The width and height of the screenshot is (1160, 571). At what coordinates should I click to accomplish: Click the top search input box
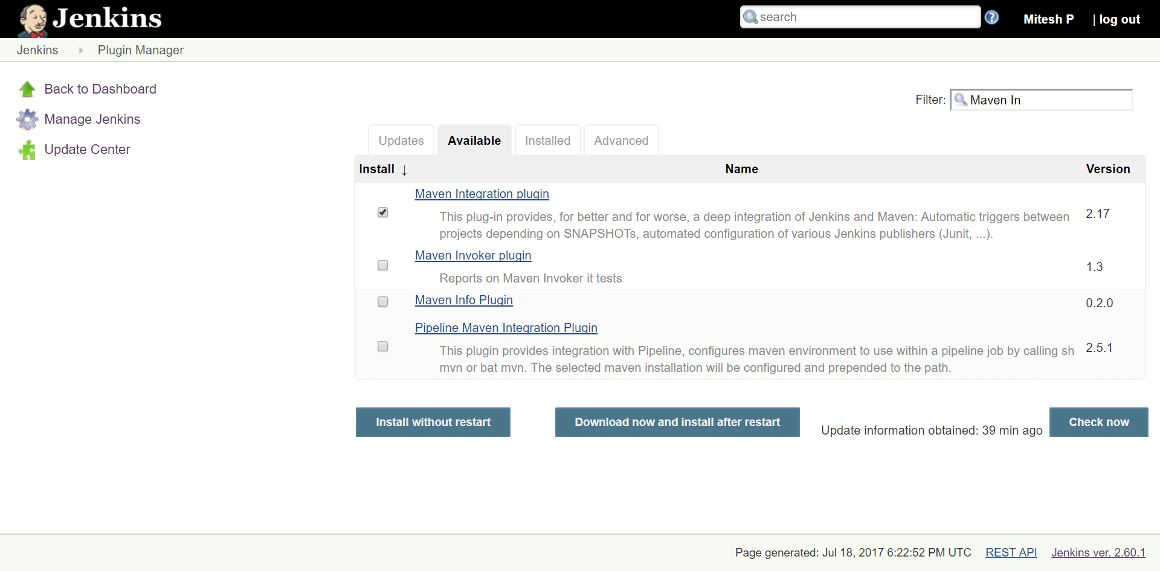tap(860, 17)
